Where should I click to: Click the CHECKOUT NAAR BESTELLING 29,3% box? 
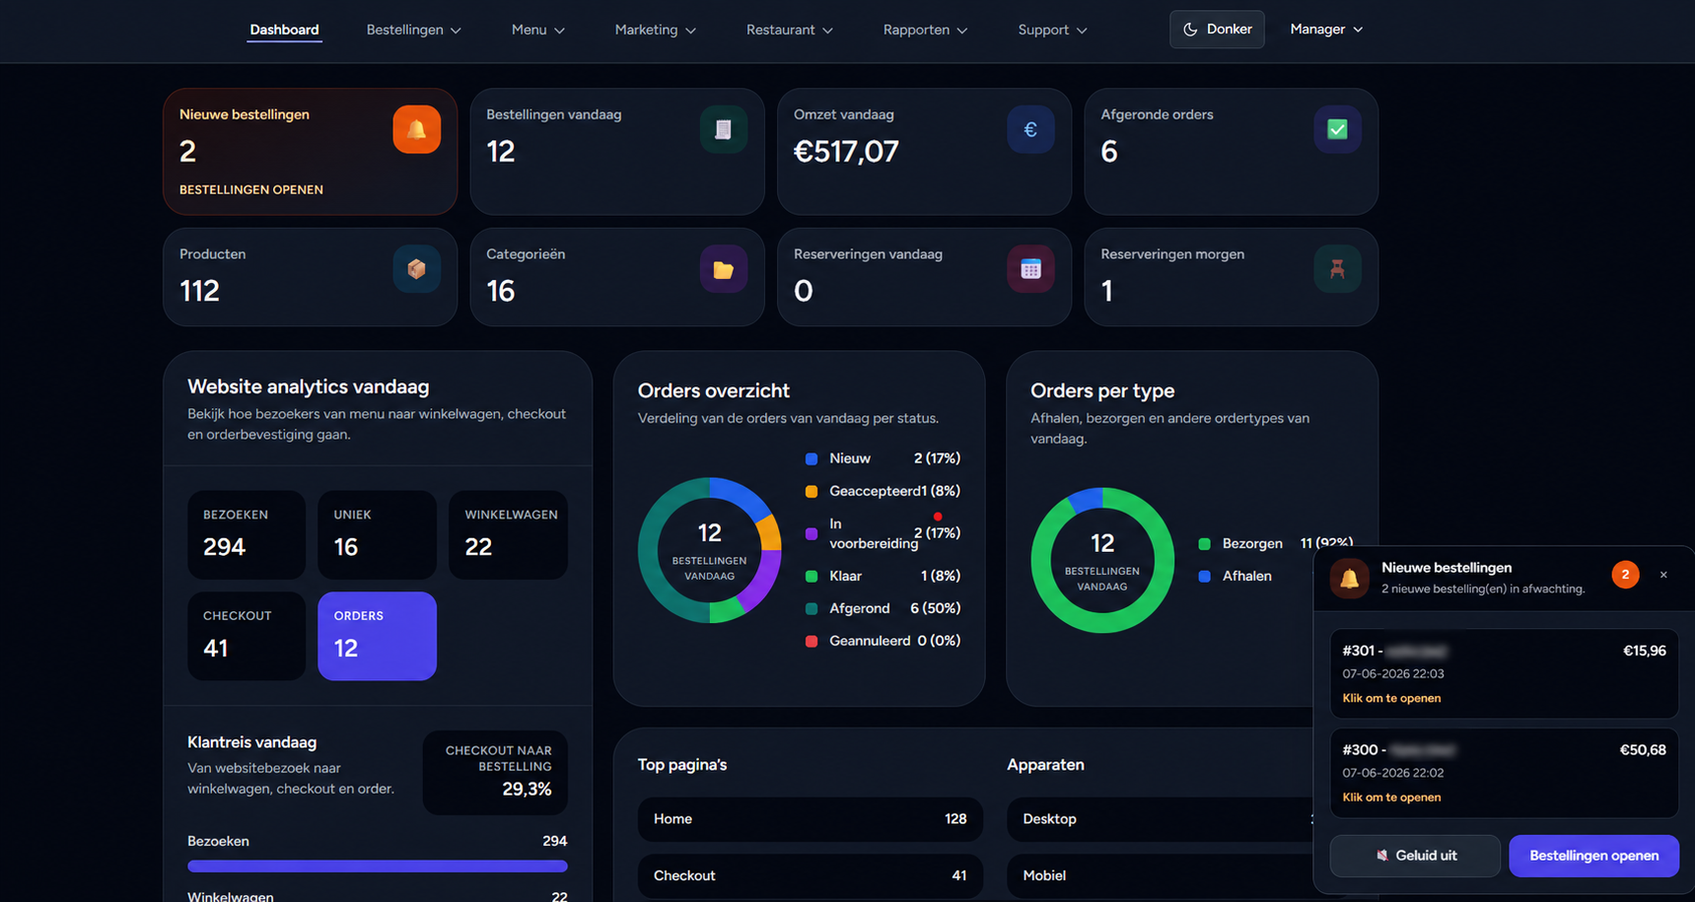point(495,772)
